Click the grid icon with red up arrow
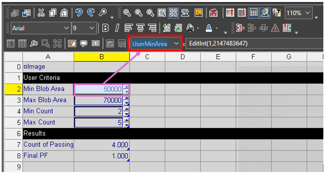The height and width of the screenshot is (173, 325). (x=230, y=13)
